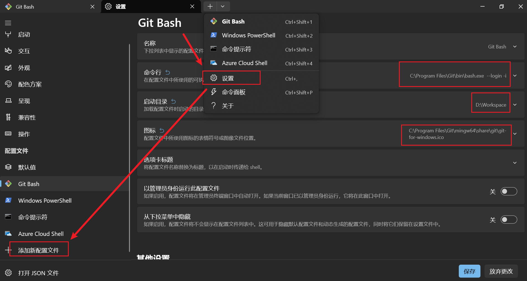
Task: Click the 命令提示符 sidebar icon
Action: coord(8,217)
